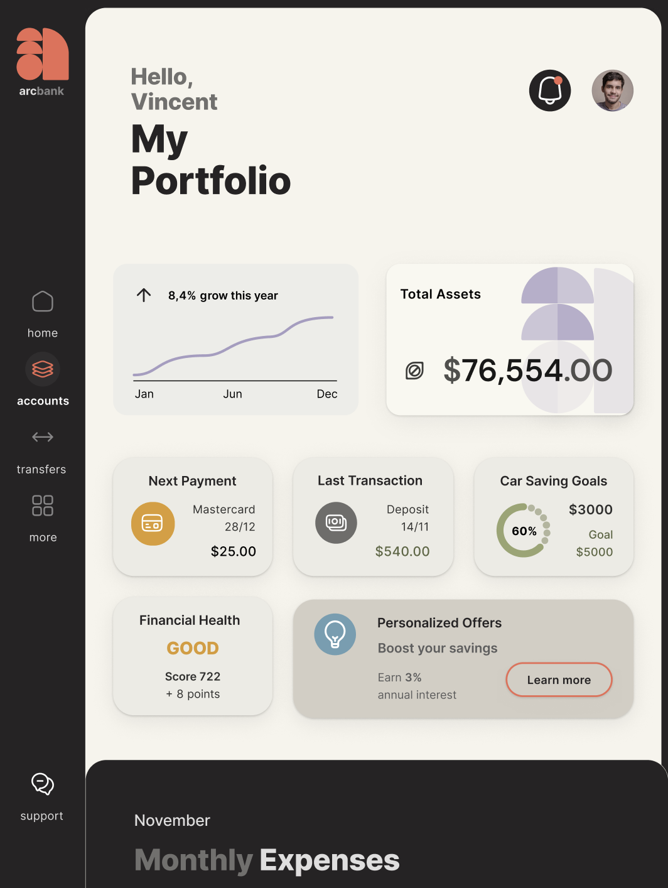Toggle total assets visibility icon
The height and width of the screenshot is (888, 668).
(x=414, y=371)
